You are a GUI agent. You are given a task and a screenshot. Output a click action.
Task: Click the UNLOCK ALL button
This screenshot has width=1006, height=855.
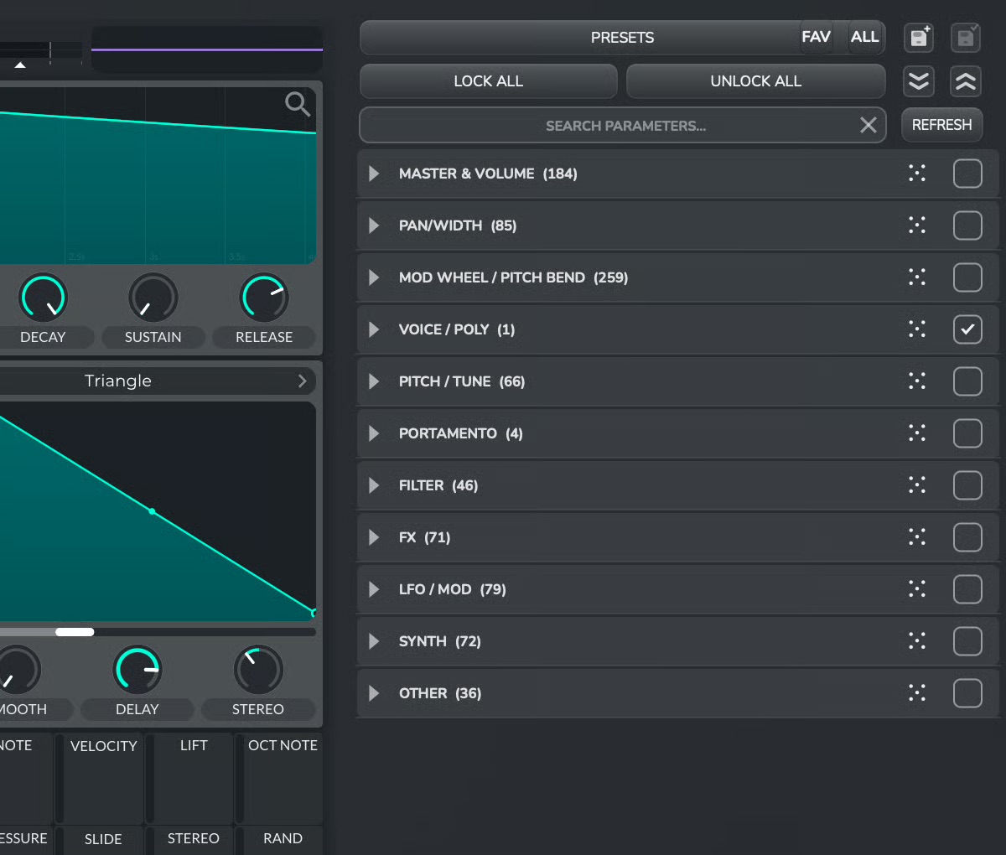756,81
